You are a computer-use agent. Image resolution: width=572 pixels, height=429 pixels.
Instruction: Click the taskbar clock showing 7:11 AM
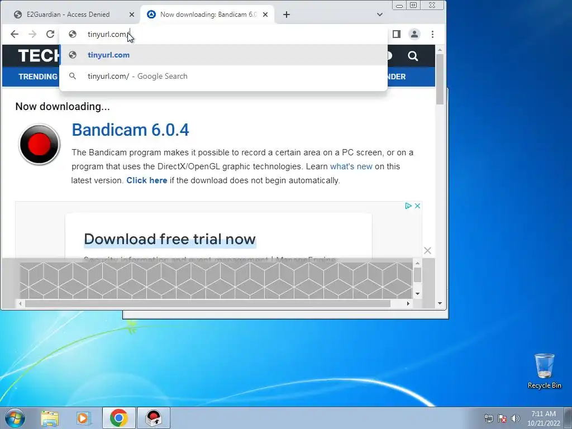coord(544,418)
